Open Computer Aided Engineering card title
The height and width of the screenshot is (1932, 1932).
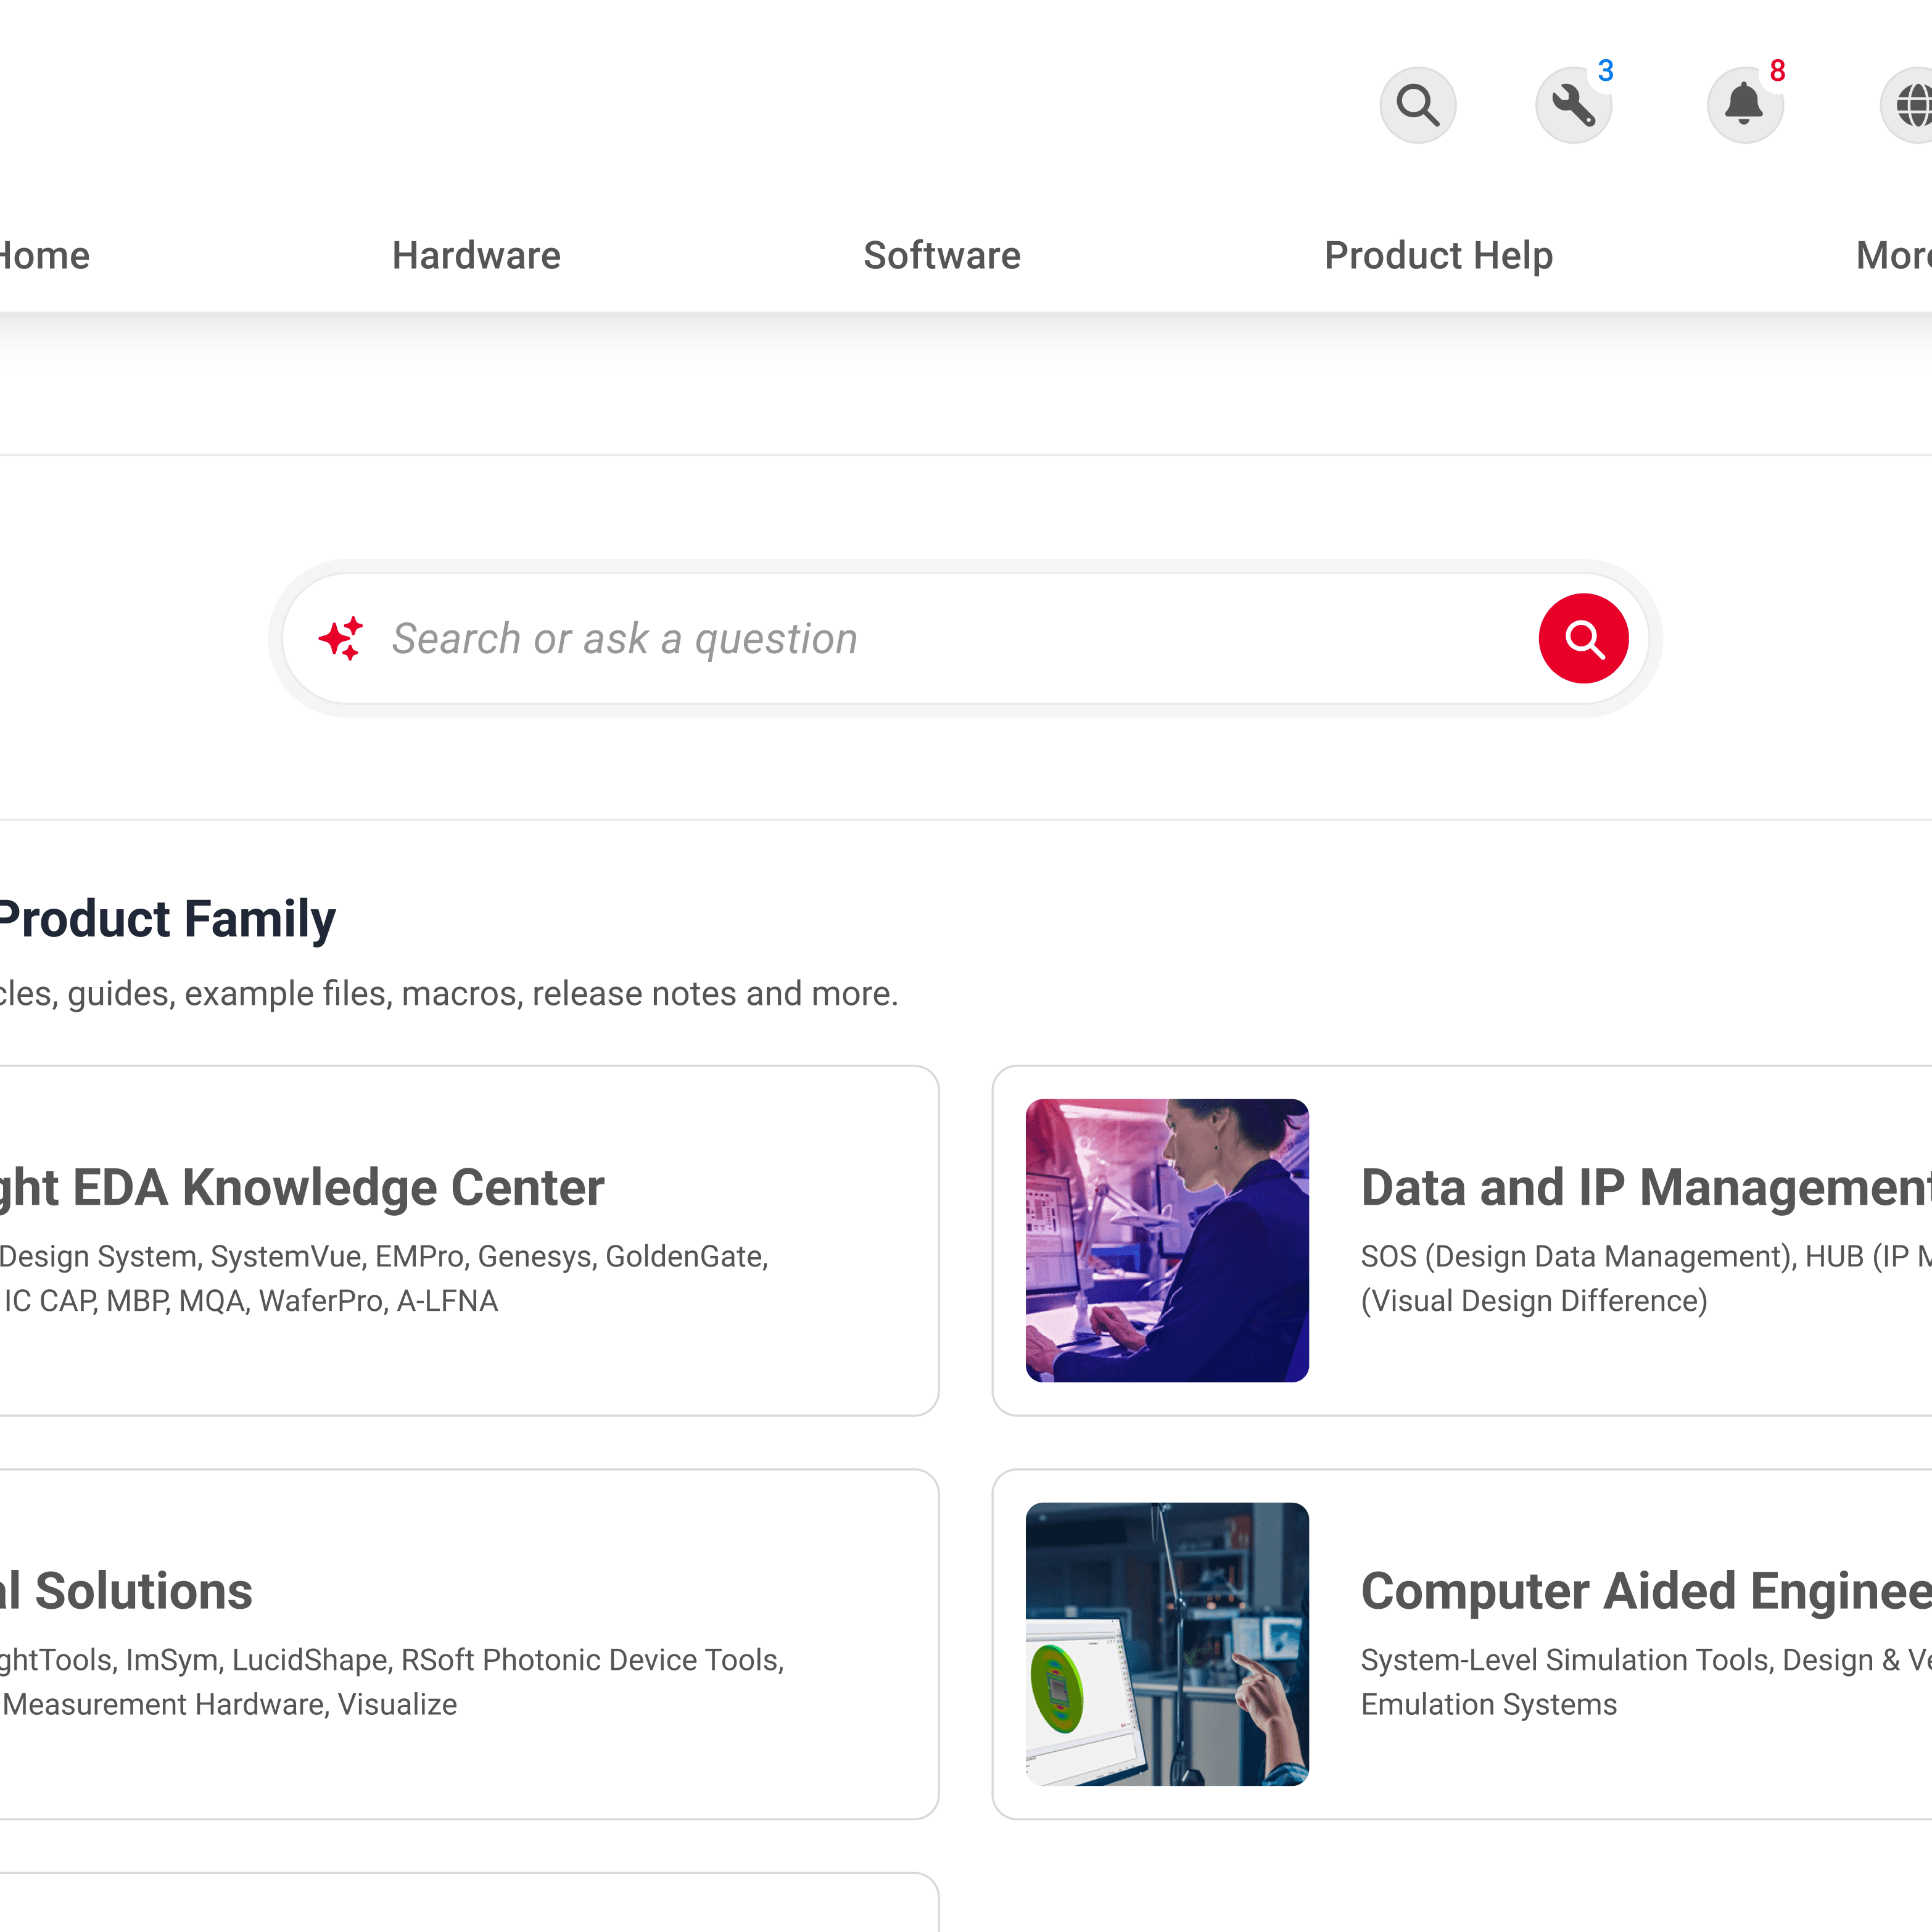(1645, 1591)
